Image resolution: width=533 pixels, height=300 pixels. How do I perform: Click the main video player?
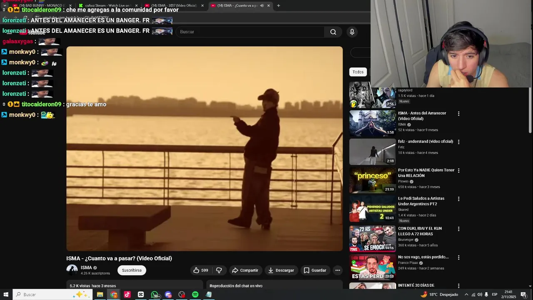tap(204, 149)
